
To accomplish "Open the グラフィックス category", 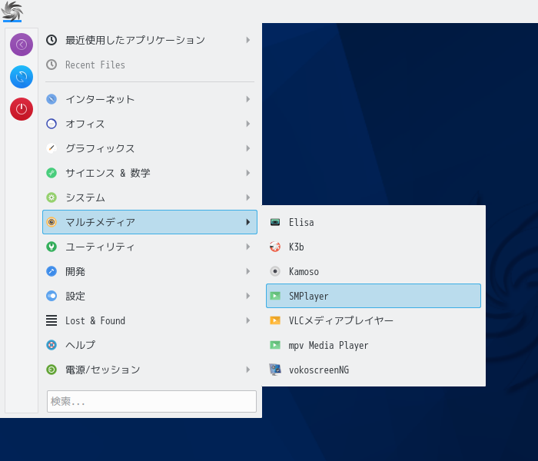I will pos(150,148).
